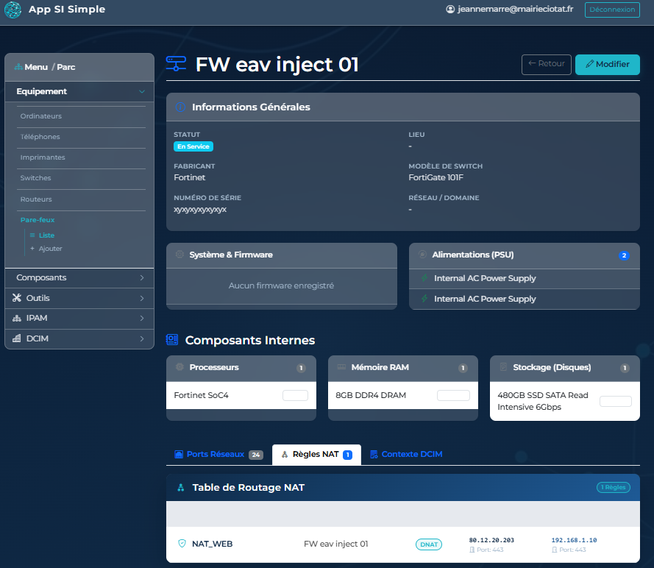Viewport: 654px width, 568px height.
Task: Click the firewall icon next to the page title
Action: (176, 64)
